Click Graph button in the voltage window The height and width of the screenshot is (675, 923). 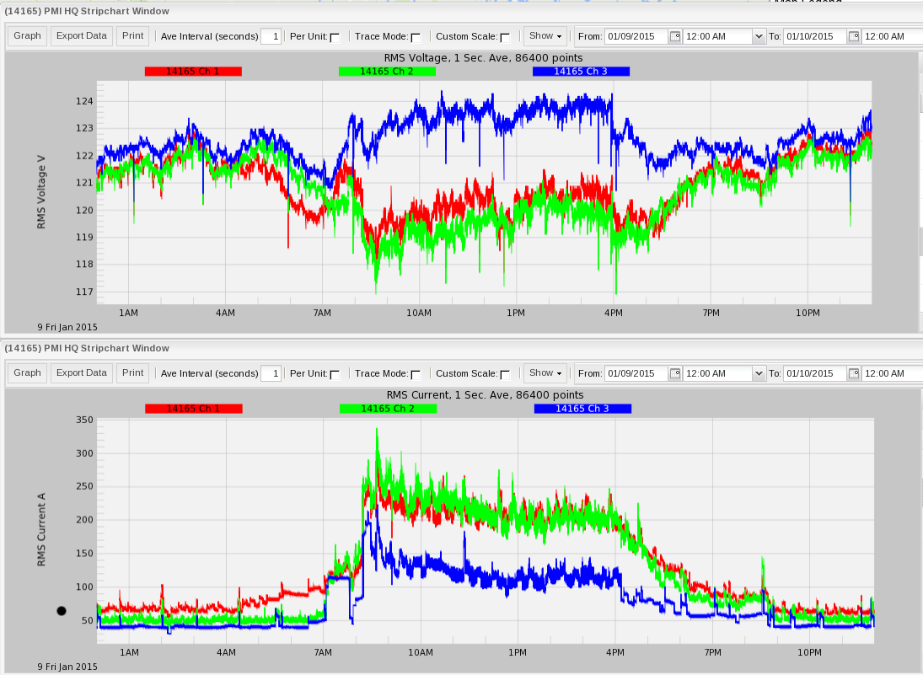(27, 36)
